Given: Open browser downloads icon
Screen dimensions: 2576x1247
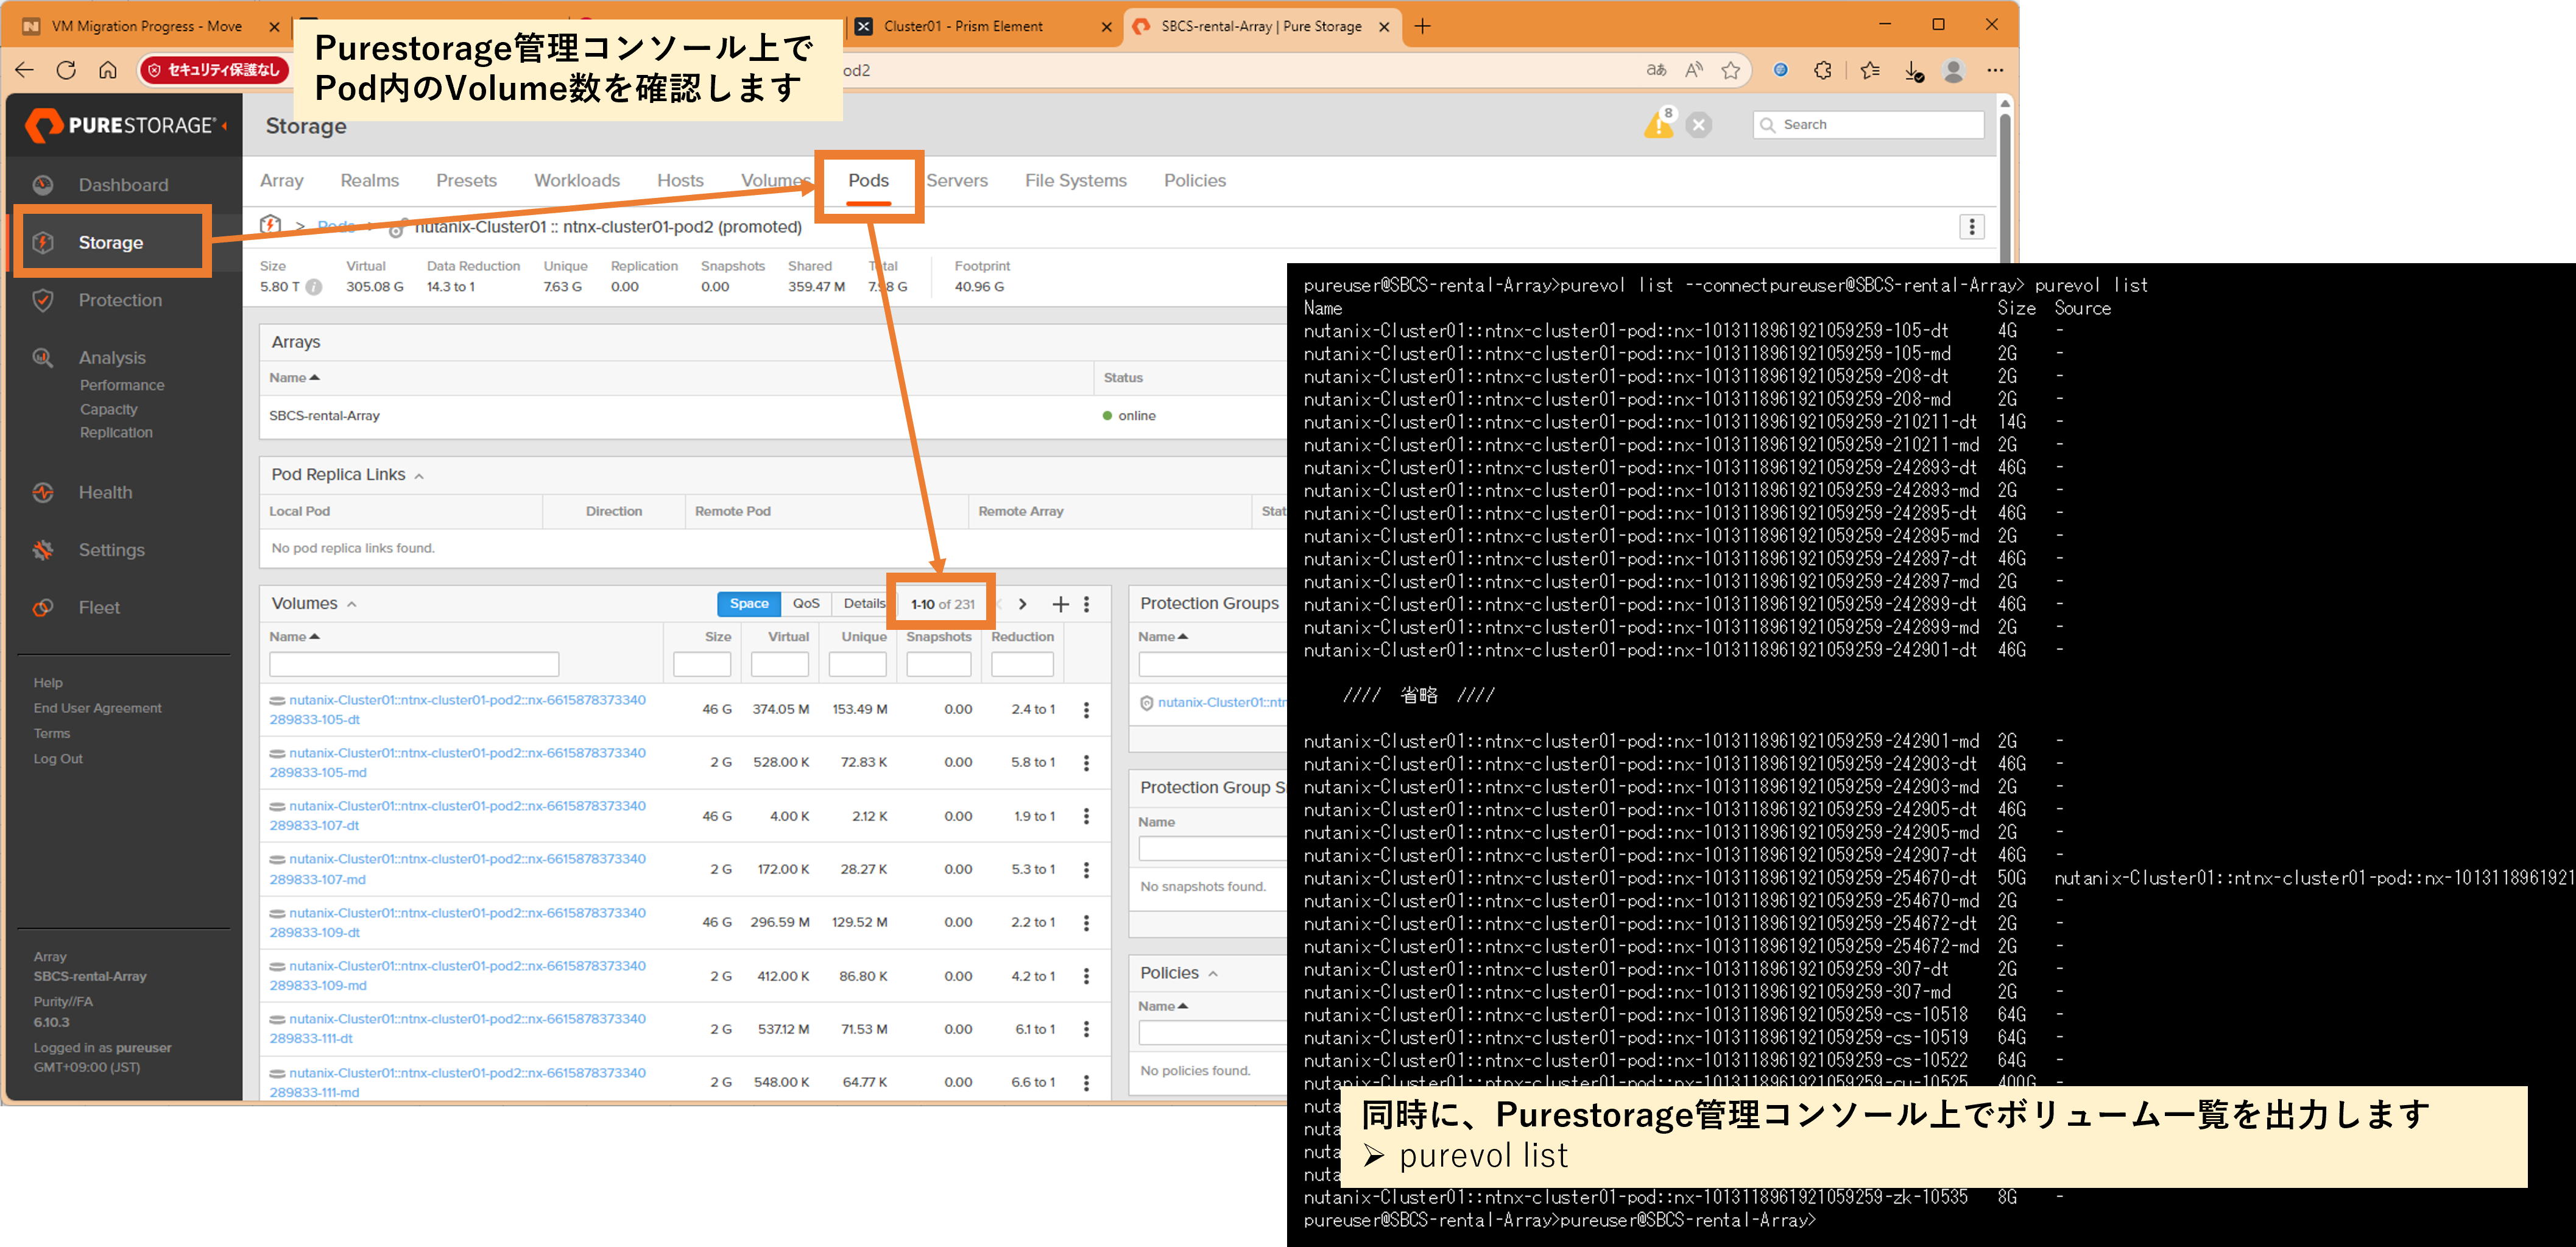Looking at the screenshot, I should 1913,70.
